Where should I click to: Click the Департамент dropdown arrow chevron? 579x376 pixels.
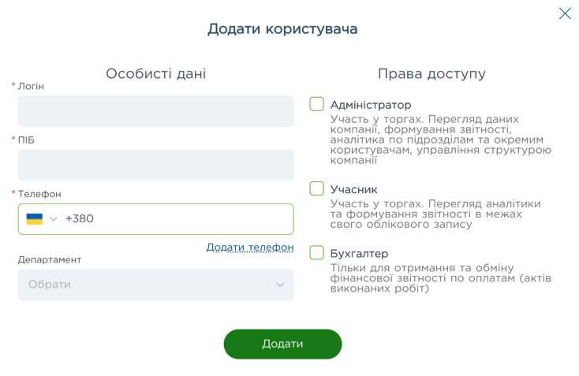coord(280,285)
